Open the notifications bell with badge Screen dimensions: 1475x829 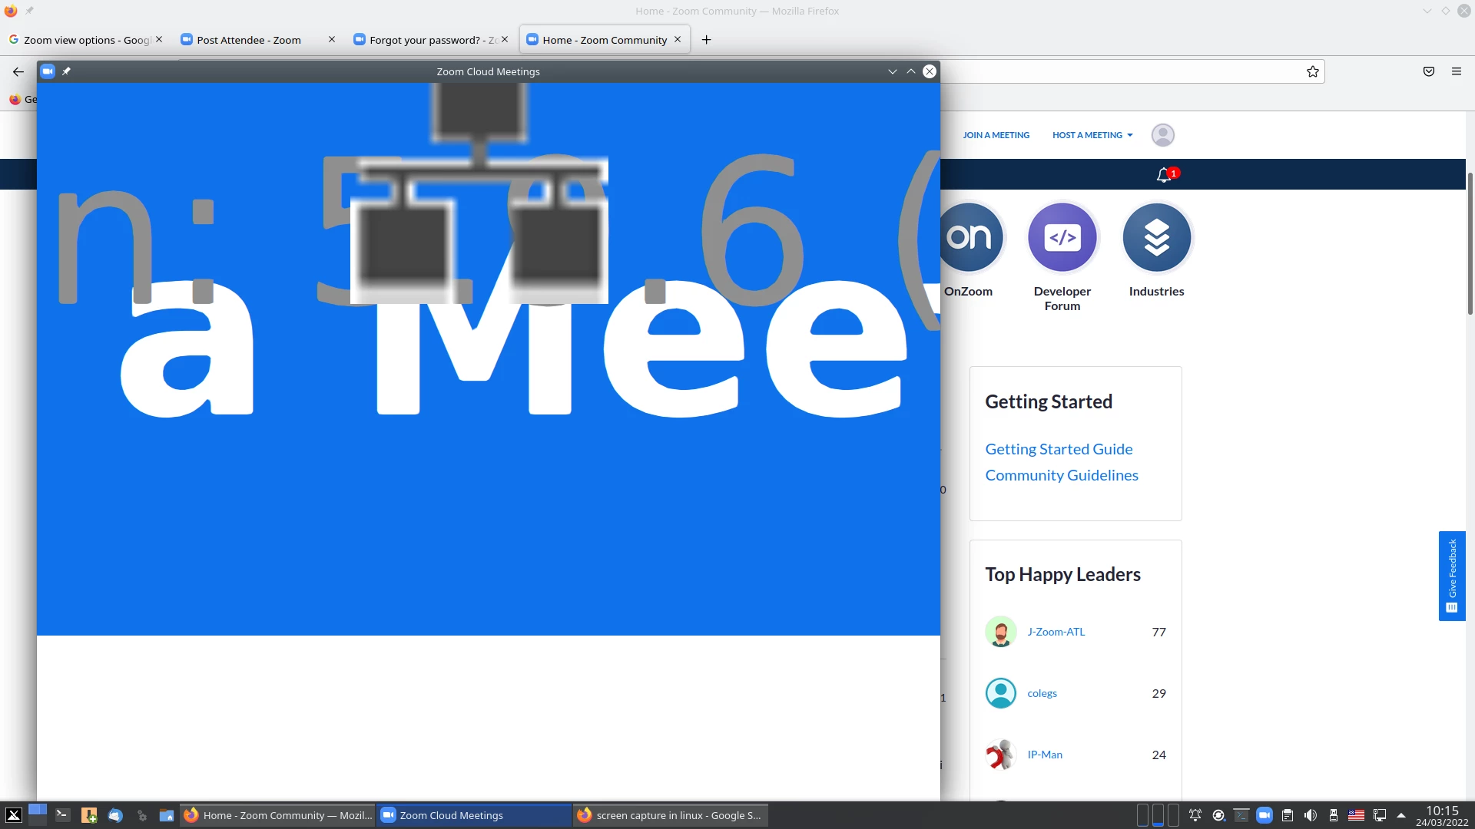click(1165, 175)
